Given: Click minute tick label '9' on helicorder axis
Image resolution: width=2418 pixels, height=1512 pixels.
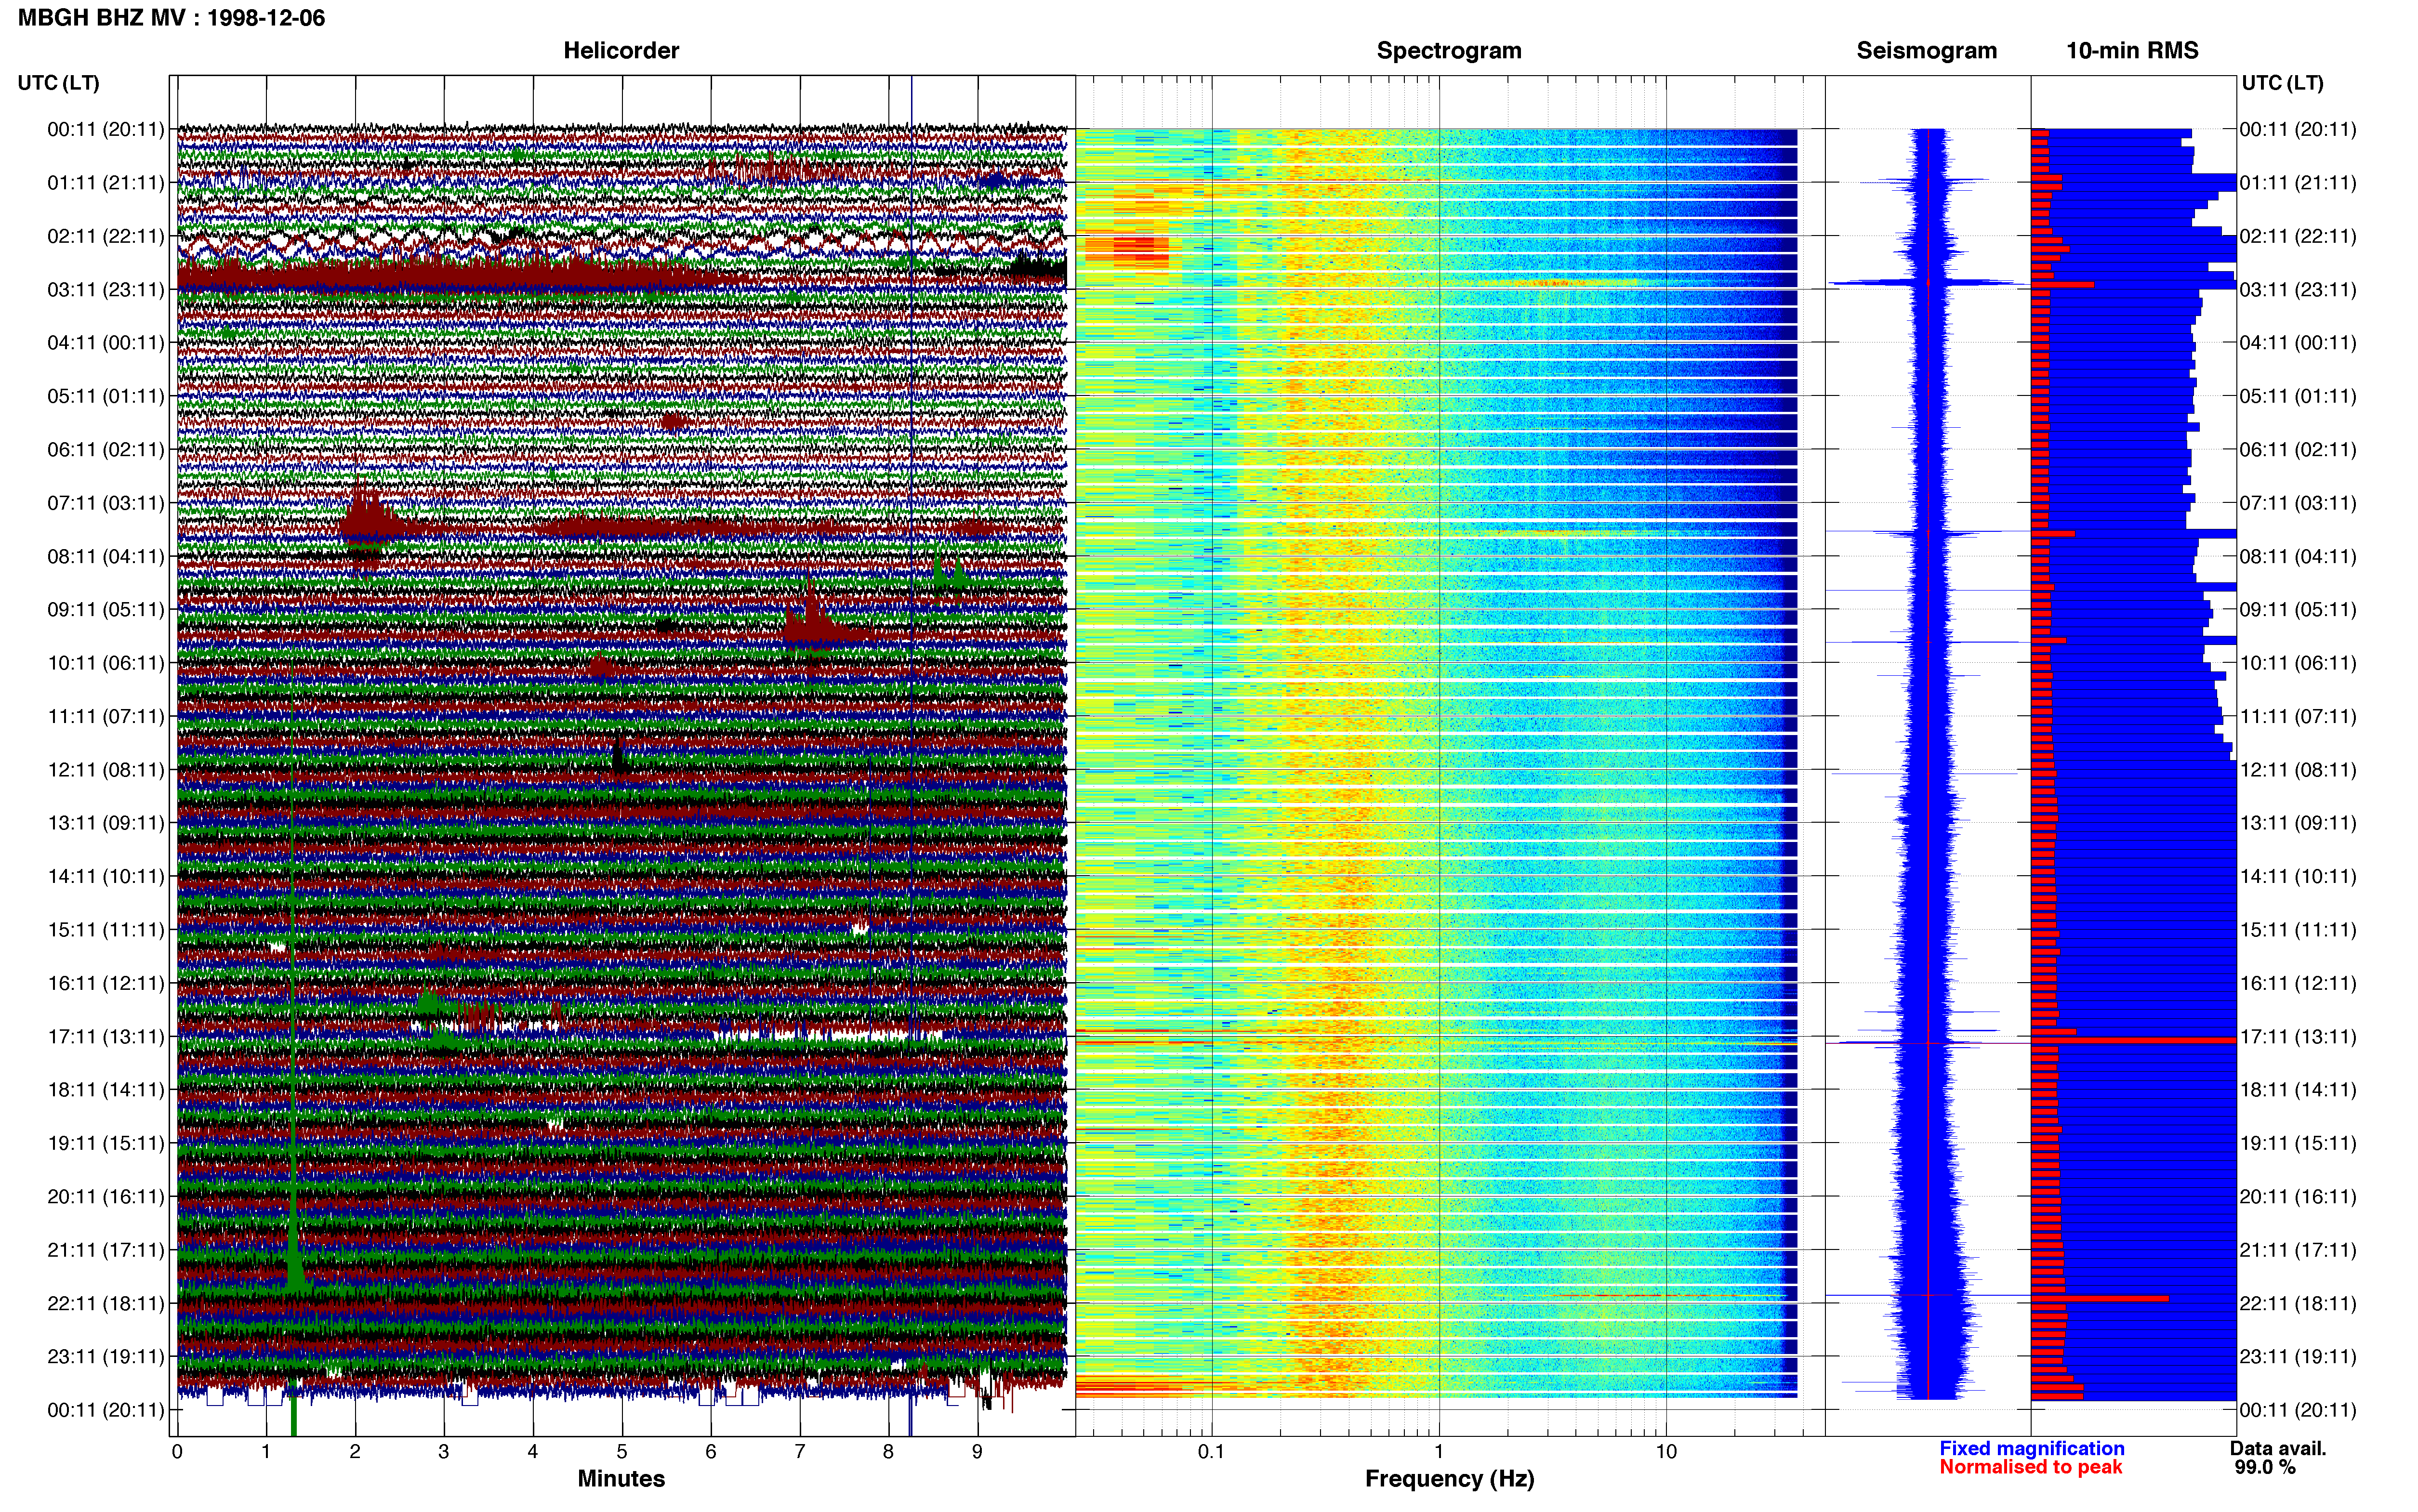Looking at the screenshot, I should pyautogui.click(x=978, y=1452).
